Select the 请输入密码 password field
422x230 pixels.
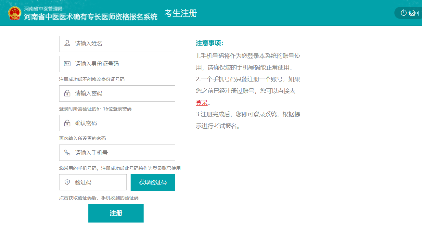pos(123,94)
